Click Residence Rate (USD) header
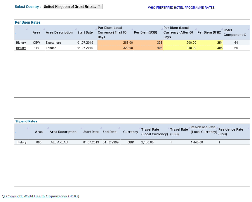The width and height of the screenshot is (252, 202). pos(231,132)
